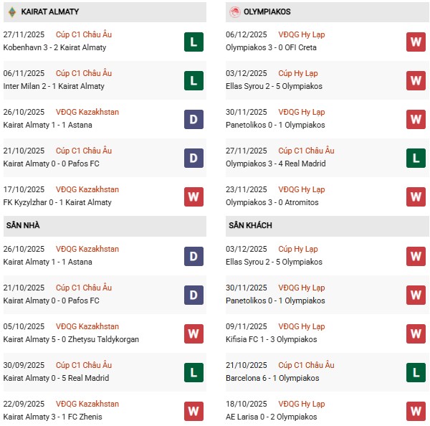Image resolution: width=430 pixels, height=426 pixels.
Task: Open VĐQG Kazakhstan link for FC Zhenis match
Action: (87, 404)
